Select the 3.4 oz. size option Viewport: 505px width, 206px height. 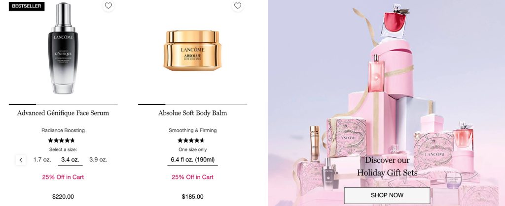(x=70, y=160)
